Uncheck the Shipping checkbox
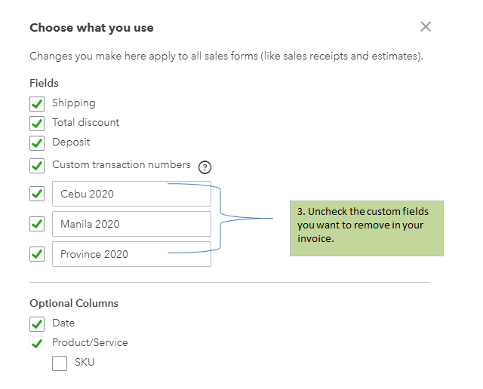 coord(37,103)
